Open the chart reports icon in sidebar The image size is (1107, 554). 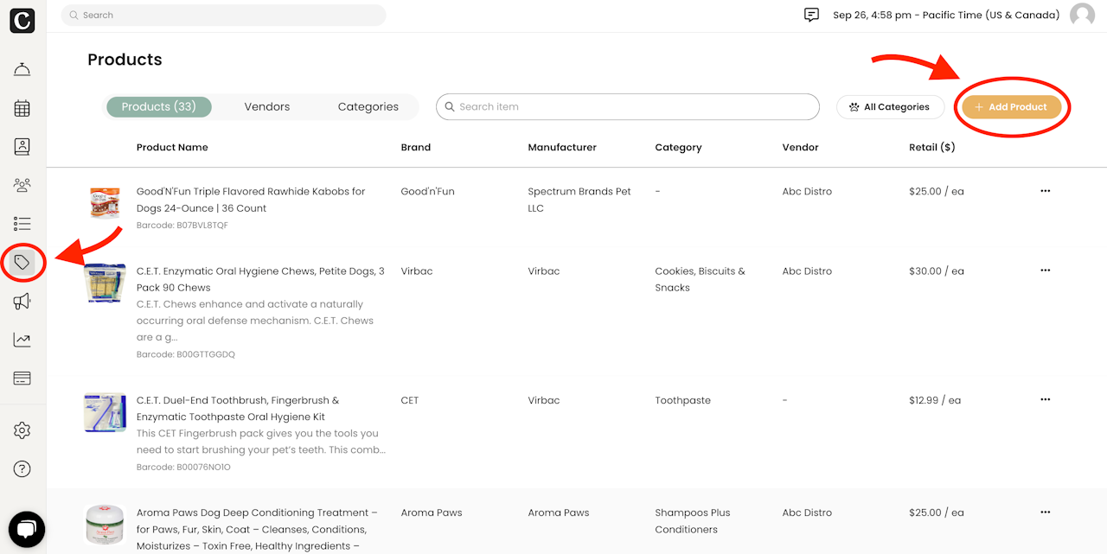click(22, 340)
